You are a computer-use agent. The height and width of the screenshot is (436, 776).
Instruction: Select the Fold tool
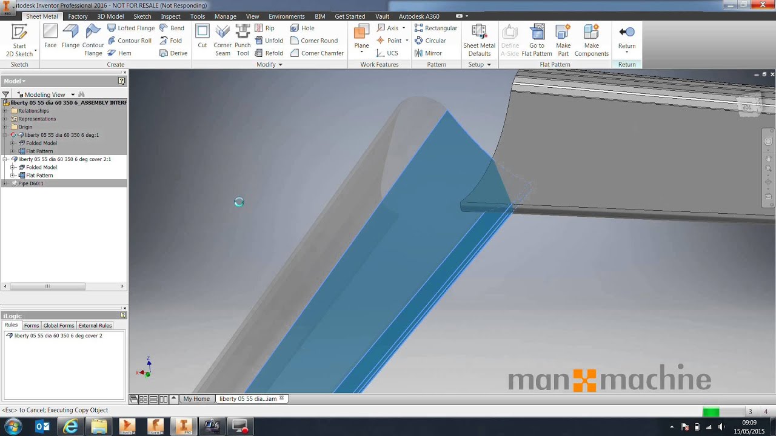click(x=171, y=41)
